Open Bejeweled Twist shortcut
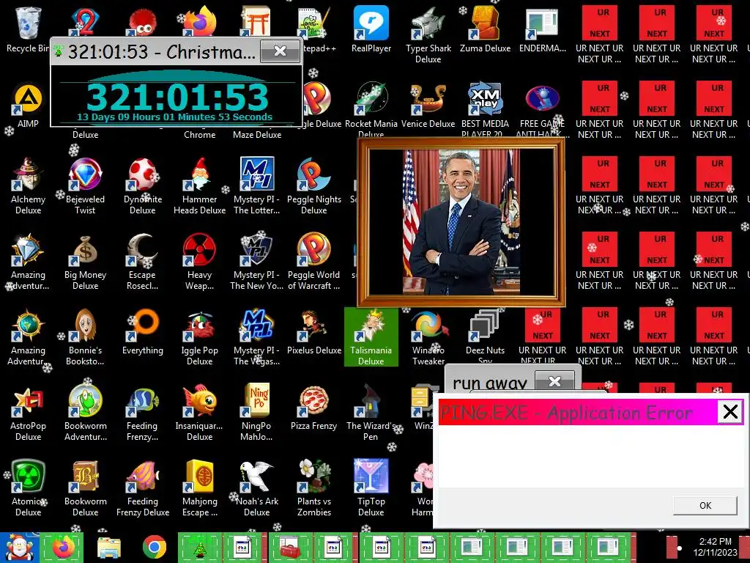 coord(85,185)
